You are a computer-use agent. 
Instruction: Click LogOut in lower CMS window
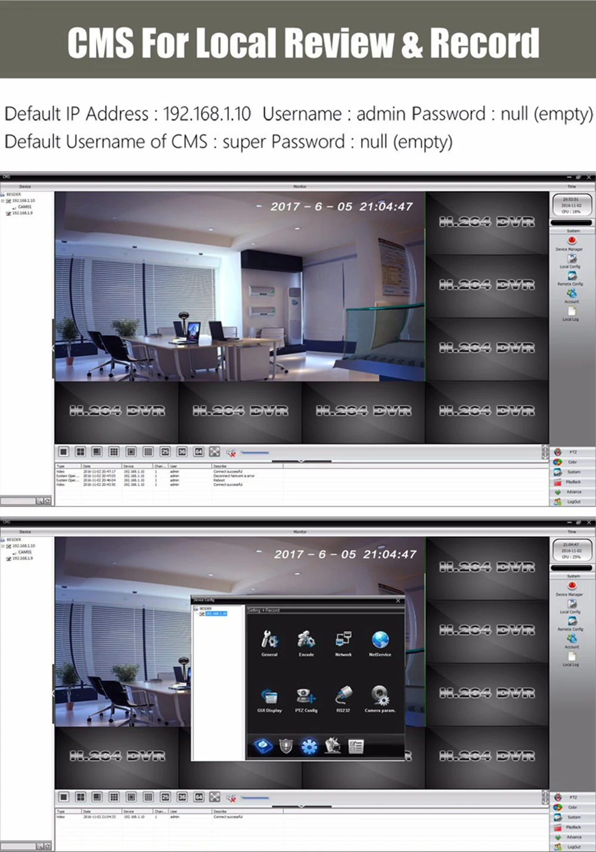pyautogui.click(x=572, y=847)
